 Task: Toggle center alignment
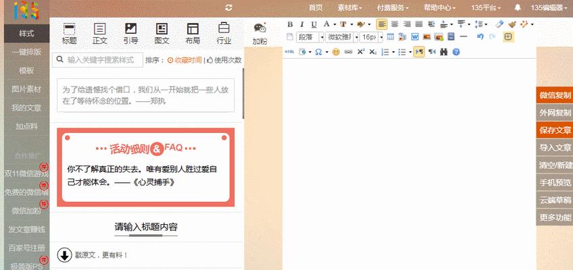(395, 24)
